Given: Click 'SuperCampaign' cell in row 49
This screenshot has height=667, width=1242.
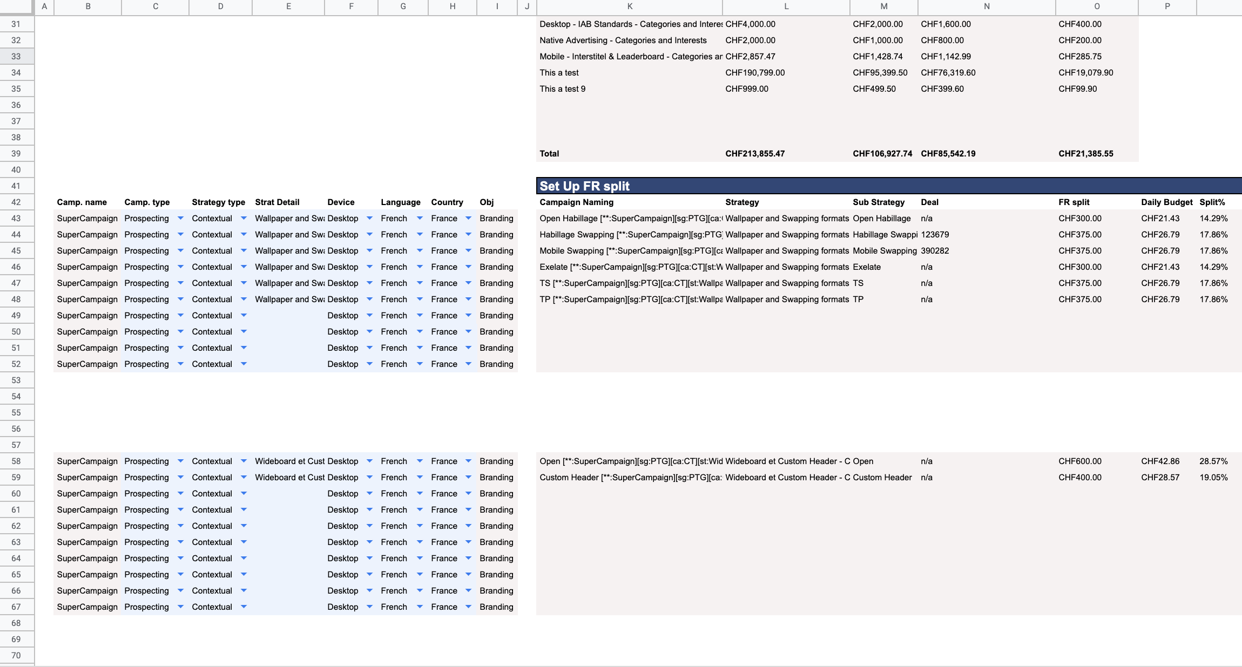Looking at the screenshot, I should (x=88, y=316).
